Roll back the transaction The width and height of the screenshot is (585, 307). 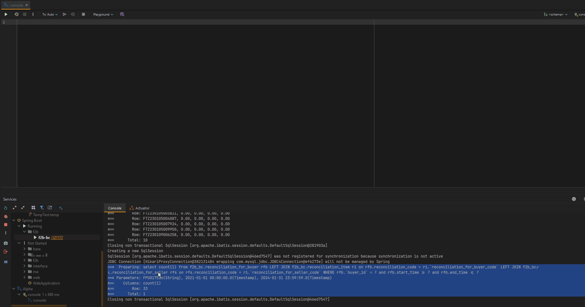click(x=73, y=14)
